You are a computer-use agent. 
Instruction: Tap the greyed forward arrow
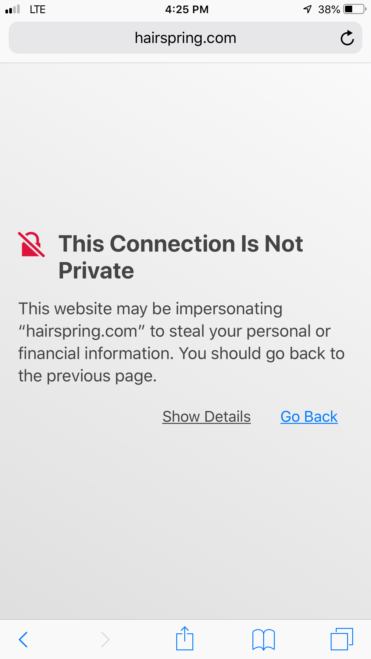pos(105,639)
